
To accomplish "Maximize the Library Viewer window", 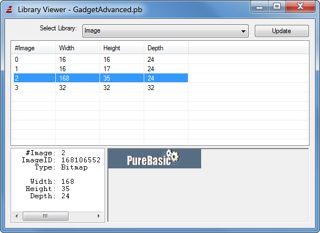I will click(277, 7).
